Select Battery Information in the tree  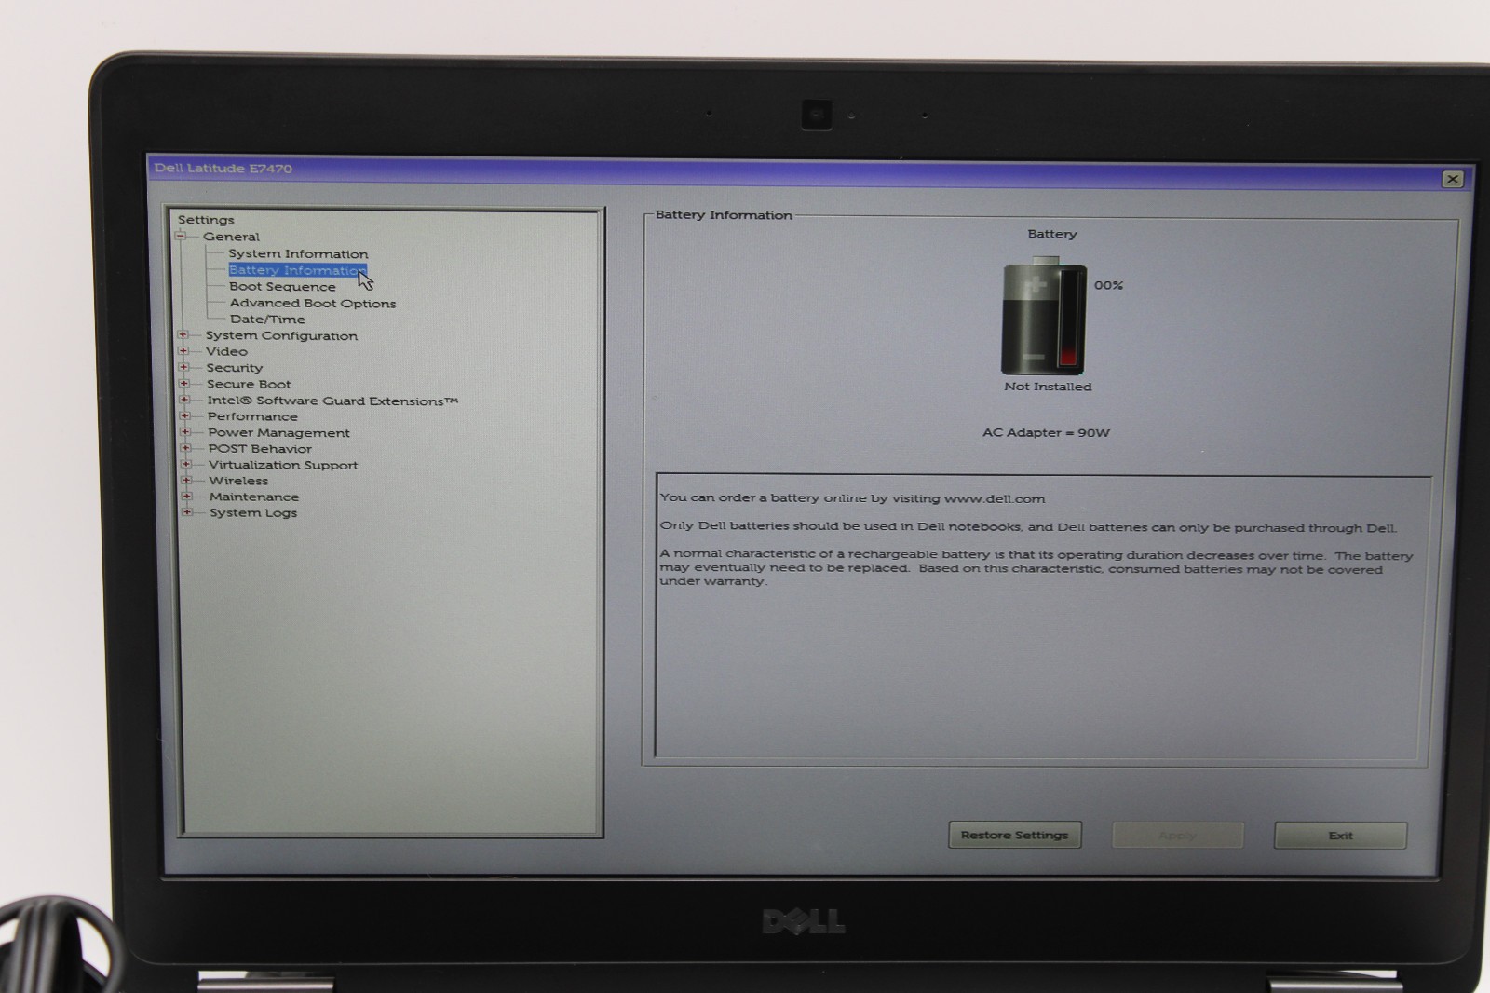pyautogui.click(x=297, y=270)
